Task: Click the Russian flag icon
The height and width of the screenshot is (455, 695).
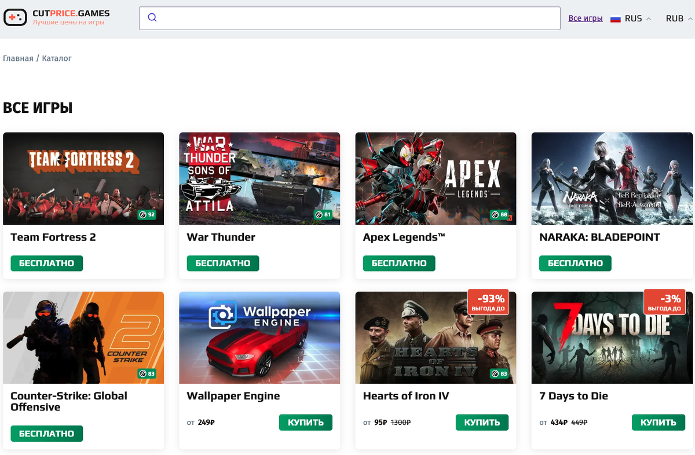Action: [x=616, y=19]
